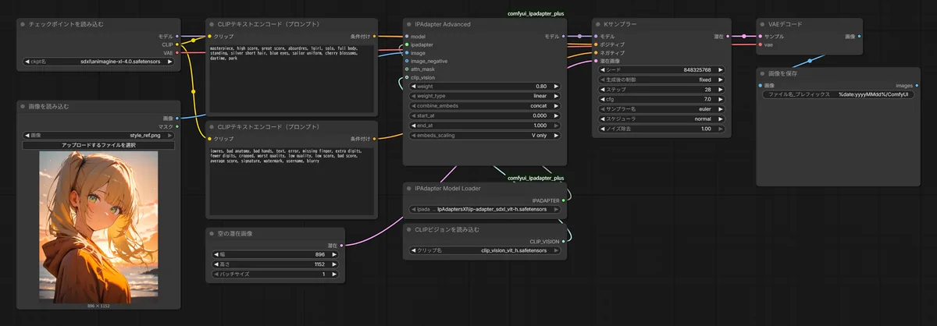
Task: Click the start_at 0.000 slider field
Action: [485, 115]
